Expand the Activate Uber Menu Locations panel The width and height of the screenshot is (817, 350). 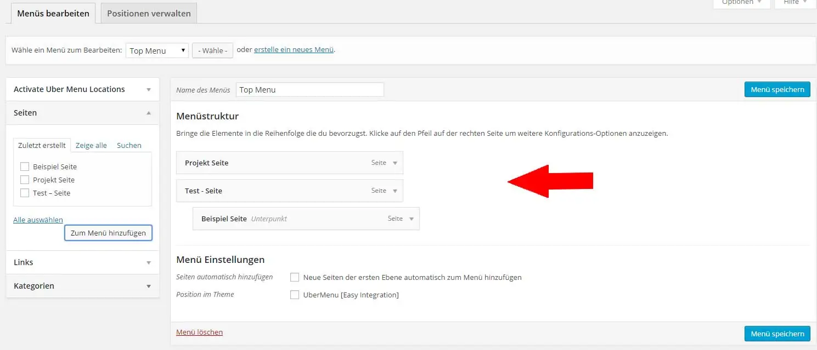pyautogui.click(x=148, y=89)
